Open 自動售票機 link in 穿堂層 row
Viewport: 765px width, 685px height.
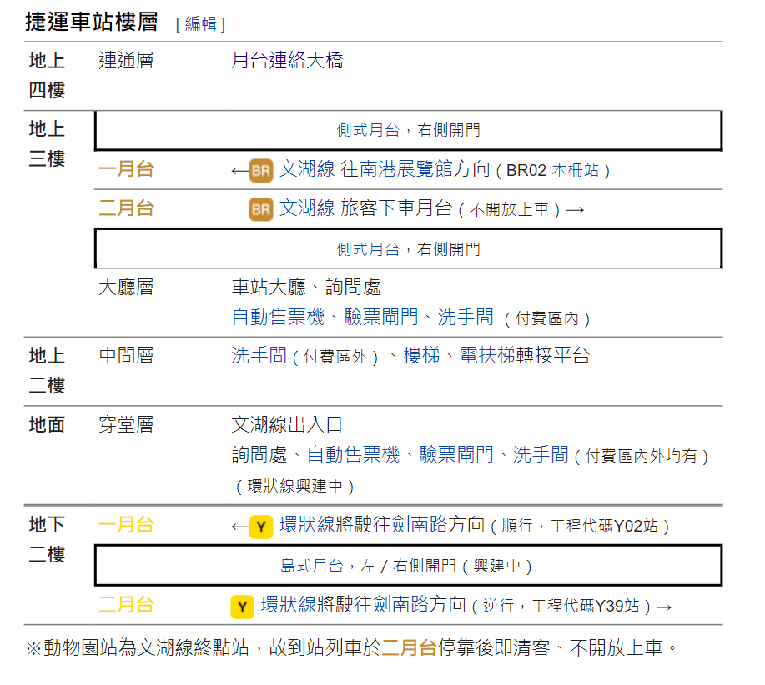pos(353,454)
